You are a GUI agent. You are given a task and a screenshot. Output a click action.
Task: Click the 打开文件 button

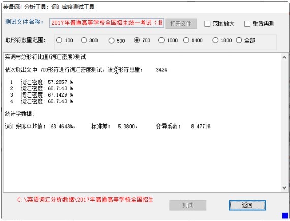pyautogui.click(x=181, y=24)
